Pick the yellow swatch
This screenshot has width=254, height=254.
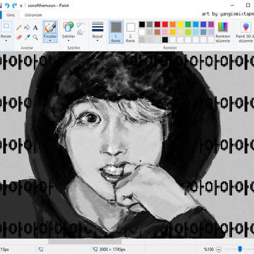click(181, 24)
